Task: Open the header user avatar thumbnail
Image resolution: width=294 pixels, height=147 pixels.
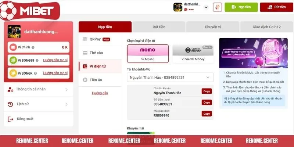Action: (178, 7)
